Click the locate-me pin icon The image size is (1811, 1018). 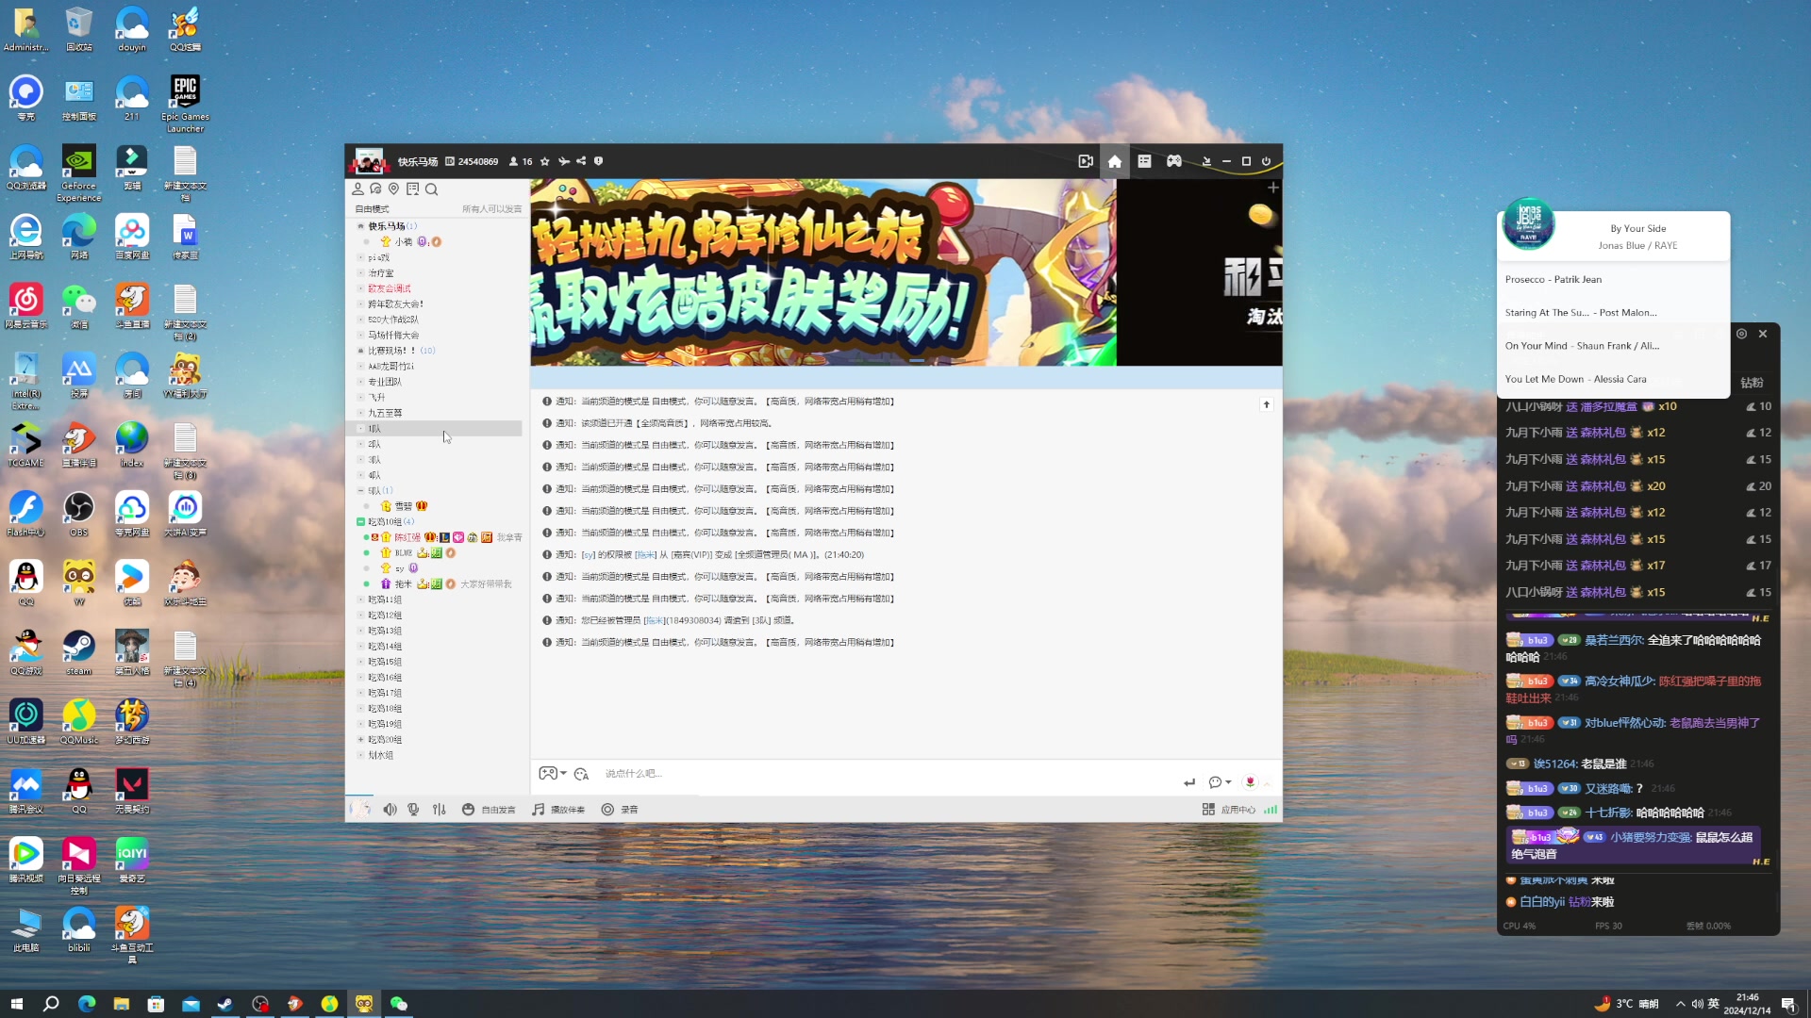[394, 189]
